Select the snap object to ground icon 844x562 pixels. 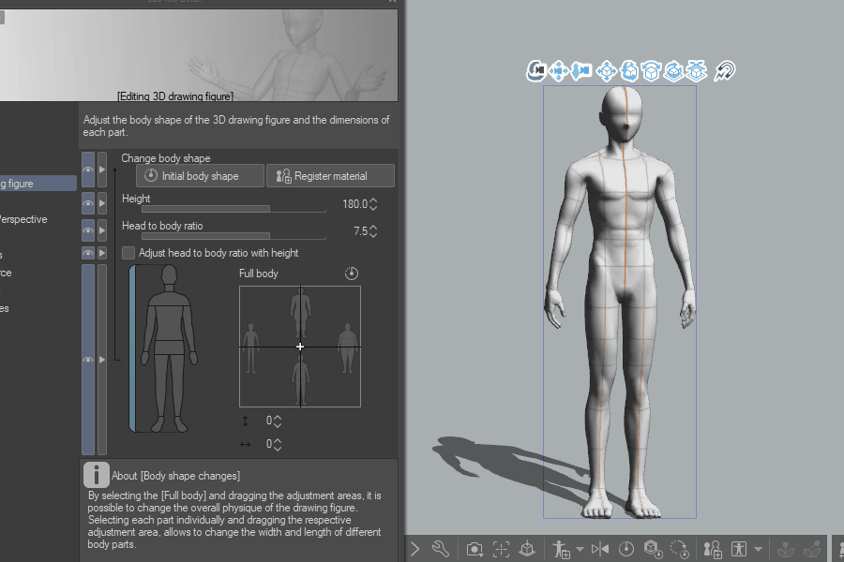(697, 71)
